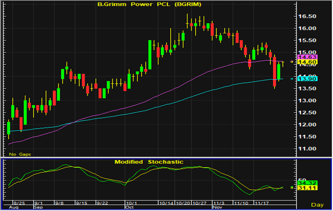
Task: Click the 11/17 date on time axis
Action: (x=262, y=202)
